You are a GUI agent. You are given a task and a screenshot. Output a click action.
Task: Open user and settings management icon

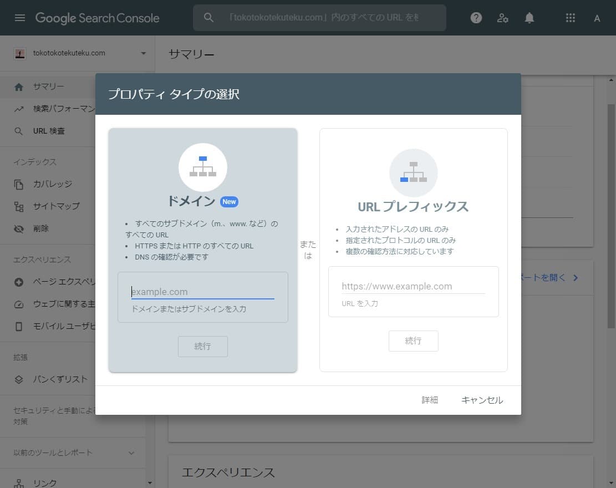coord(502,18)
